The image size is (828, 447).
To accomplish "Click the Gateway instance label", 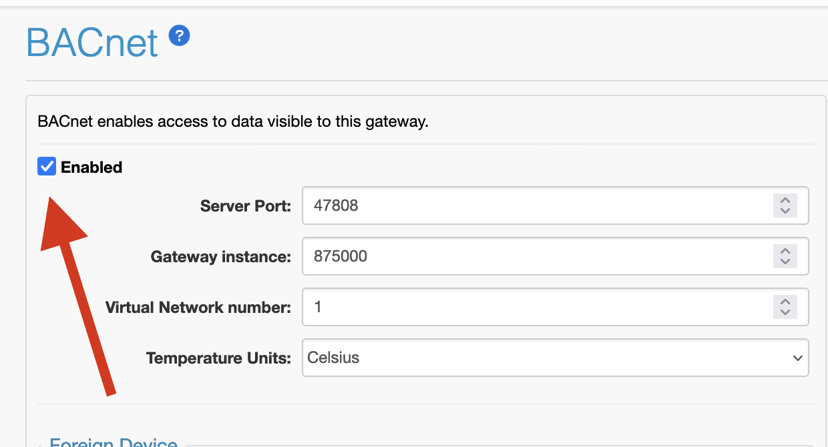I will pos(221,257).
